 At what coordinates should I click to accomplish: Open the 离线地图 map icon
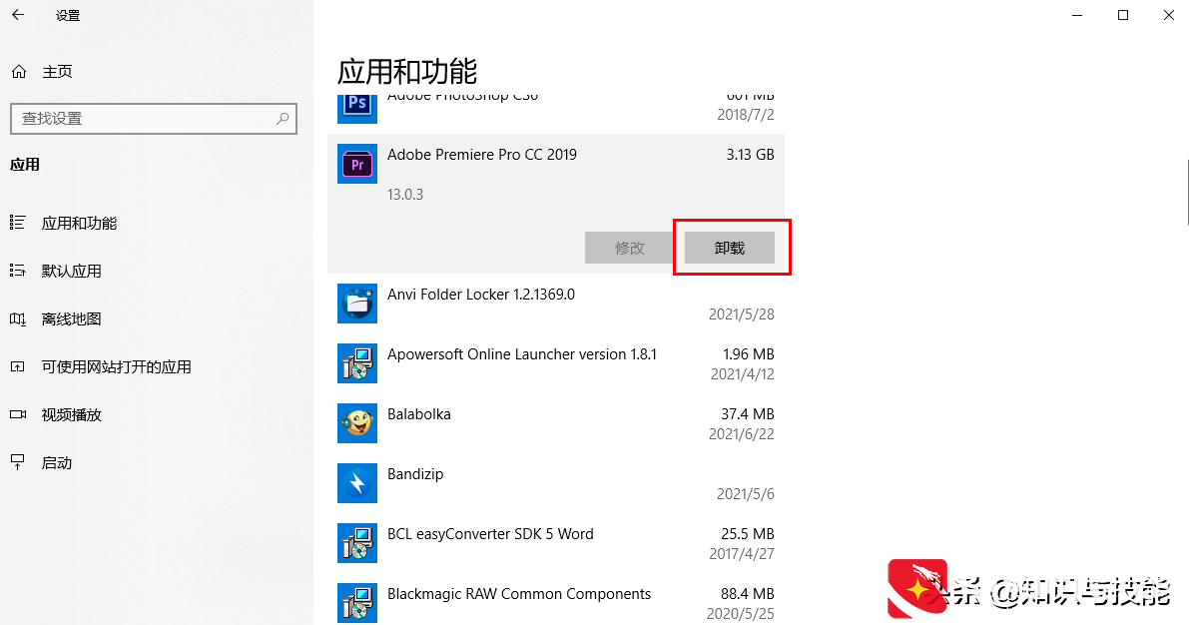17,318
